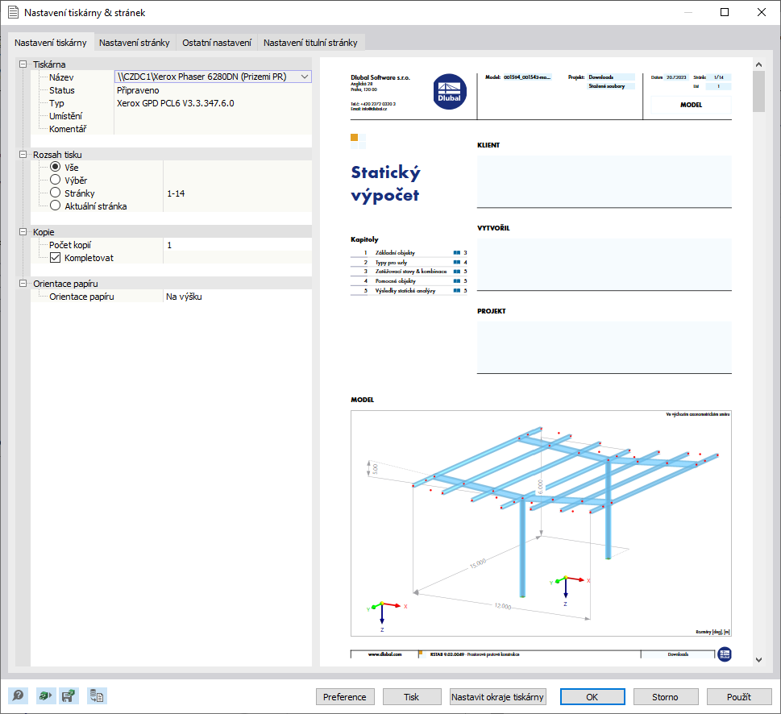The height and width of the screenshot is (714, 781).
Task: Collapse the Tiskárna section
Action: (23, 64)
